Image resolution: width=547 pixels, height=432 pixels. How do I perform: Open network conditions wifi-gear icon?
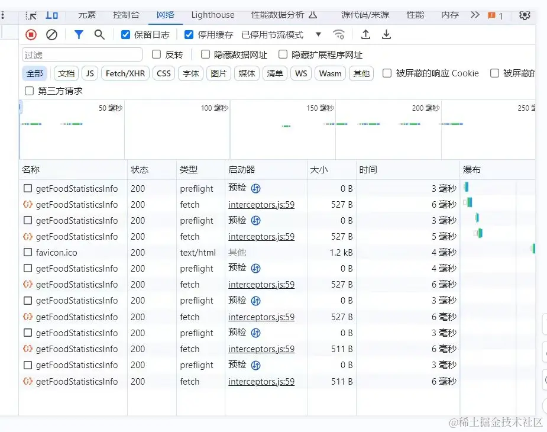tap(338, 34)
